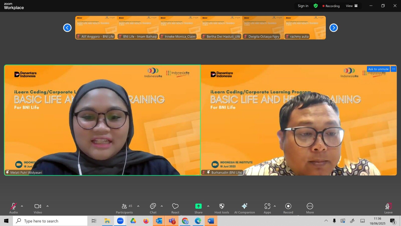The width and height of the screenshot is (401, 226).
Task: Leave the meeting
Action: tap(388, 208)
